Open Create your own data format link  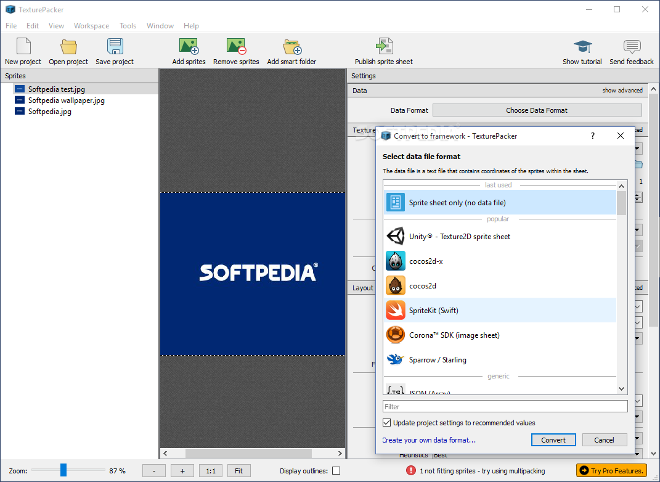click(x=429, y=440)
